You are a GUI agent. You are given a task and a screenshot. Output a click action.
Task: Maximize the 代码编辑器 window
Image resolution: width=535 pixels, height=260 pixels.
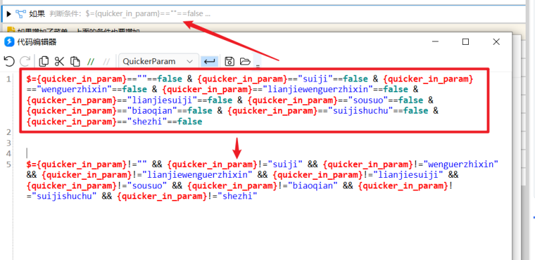click(x=465, y=41)
